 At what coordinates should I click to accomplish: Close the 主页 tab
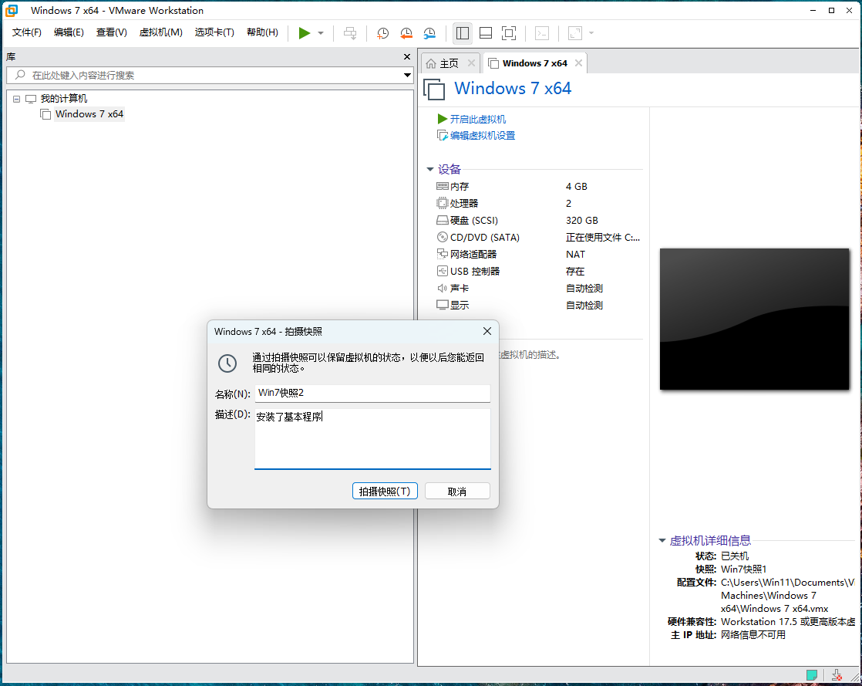tap(471, 63)
